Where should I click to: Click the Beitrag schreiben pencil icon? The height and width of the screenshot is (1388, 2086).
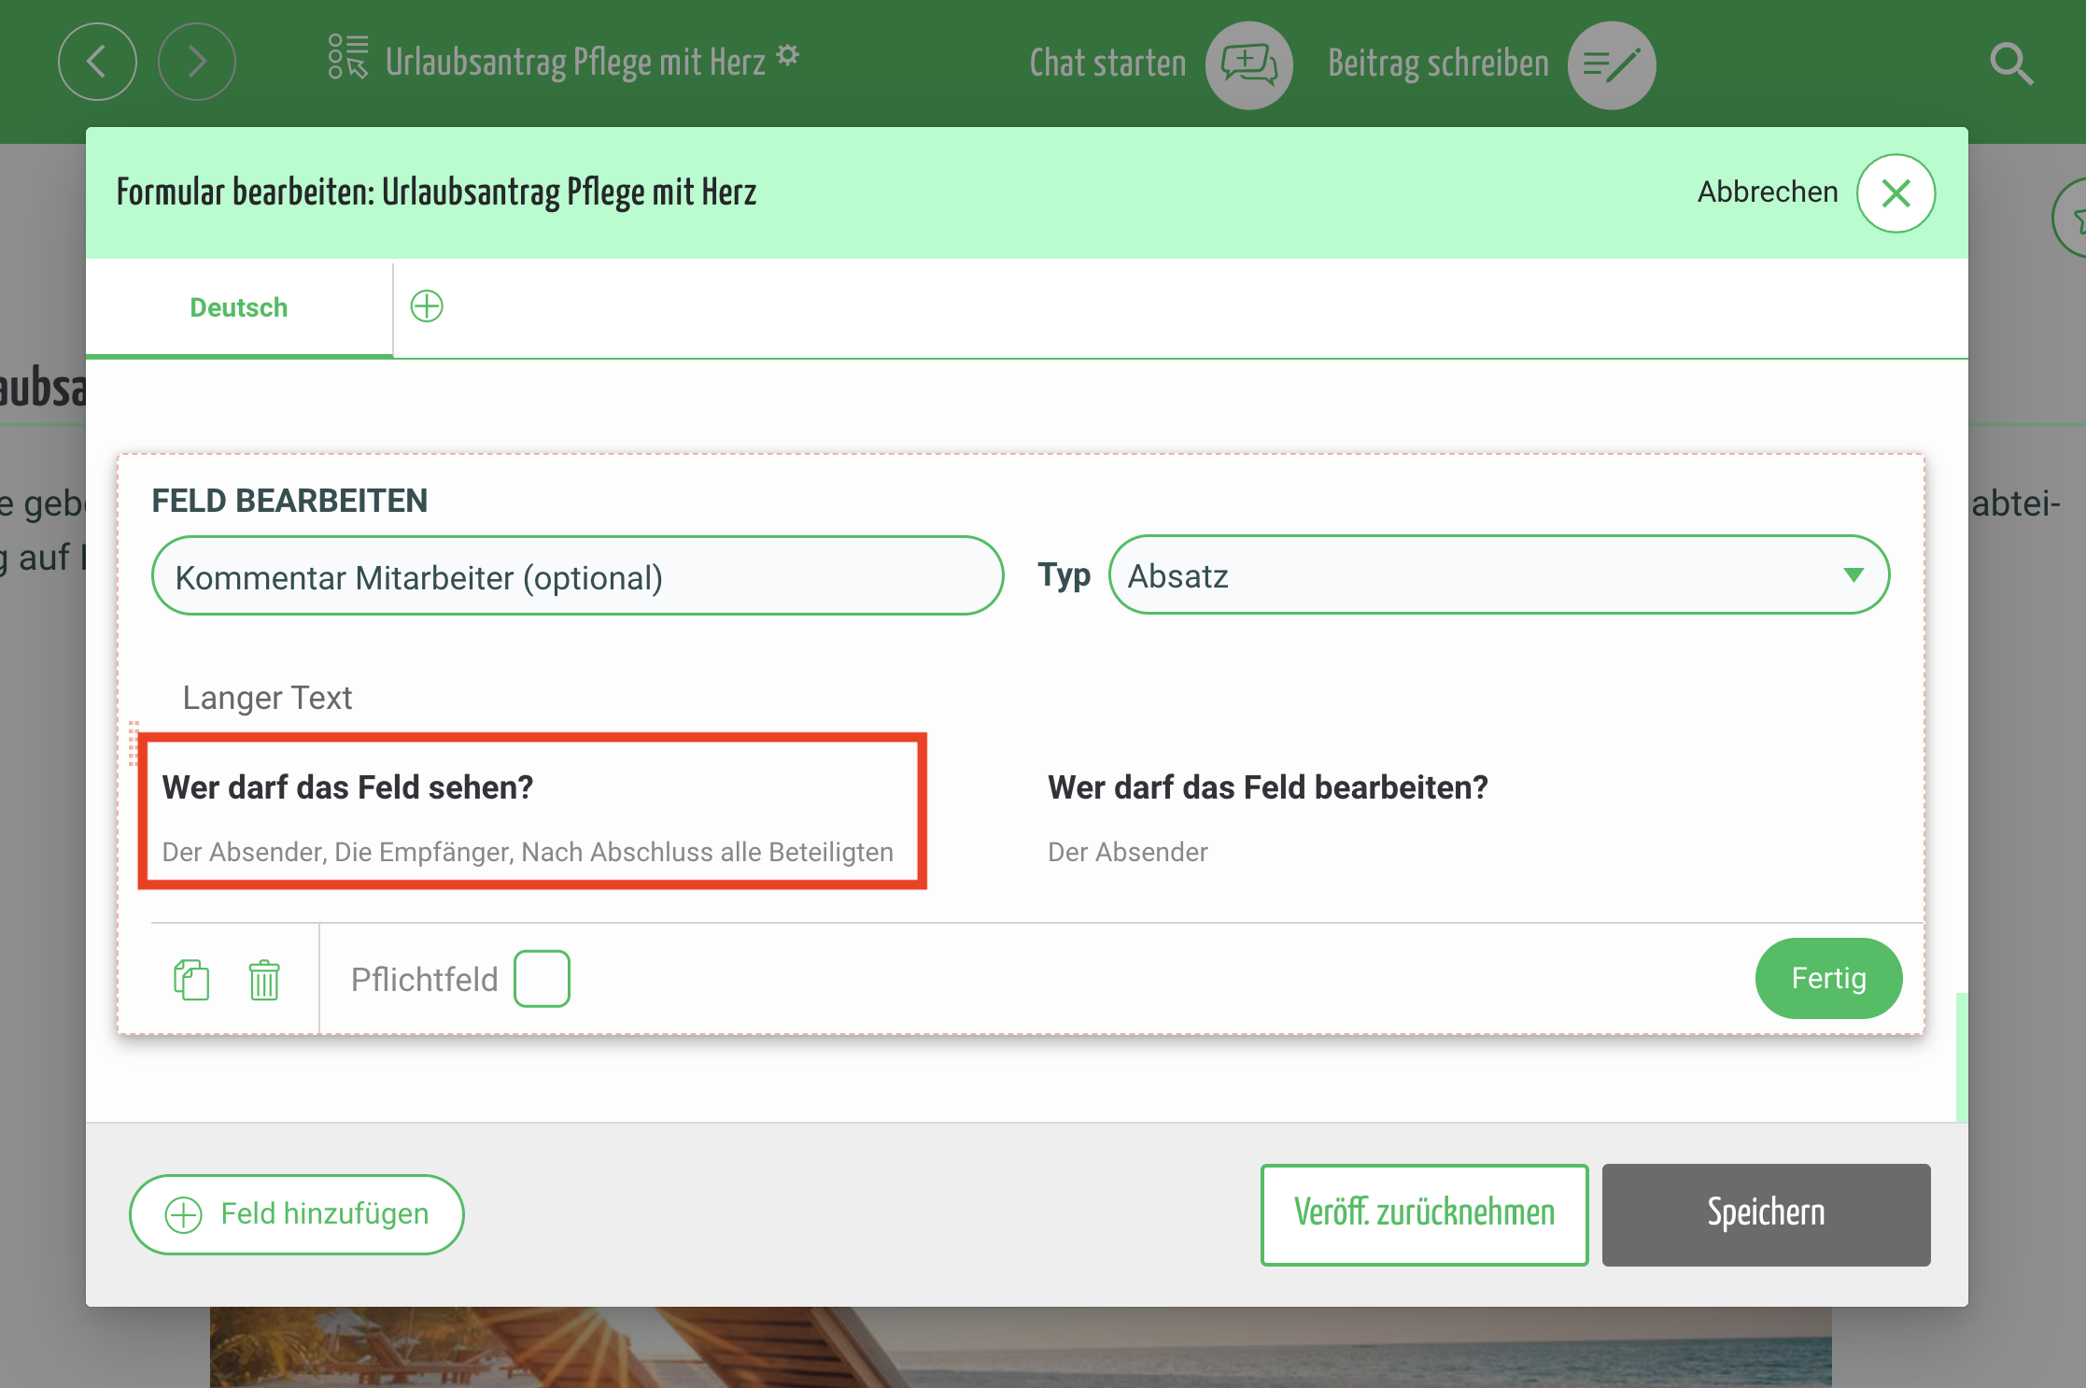pyautogui.click(x=1611, y=64)
